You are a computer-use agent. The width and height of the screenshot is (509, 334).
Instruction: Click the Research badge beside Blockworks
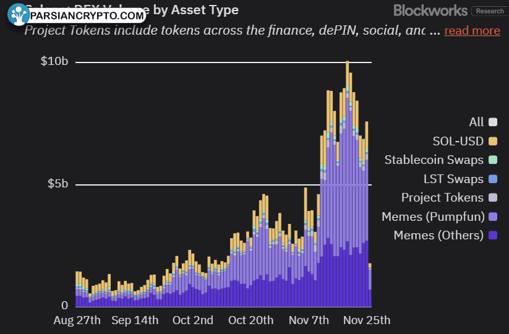pyautogui.click(x=490, y=11)
